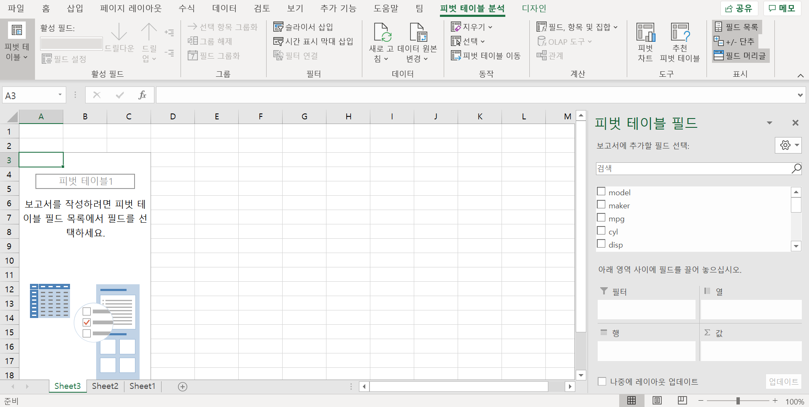Screen dimensions: 809x407
Task: Expand the formula bar
Action: tap(800, 95)
